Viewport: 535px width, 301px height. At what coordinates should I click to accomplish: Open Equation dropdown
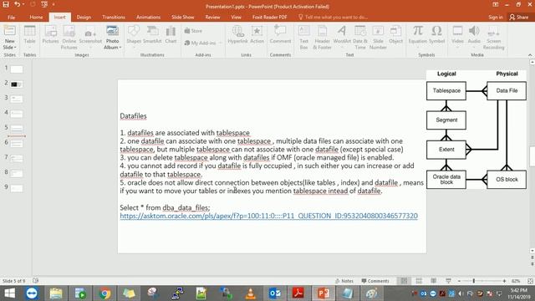tap(418, 47)
